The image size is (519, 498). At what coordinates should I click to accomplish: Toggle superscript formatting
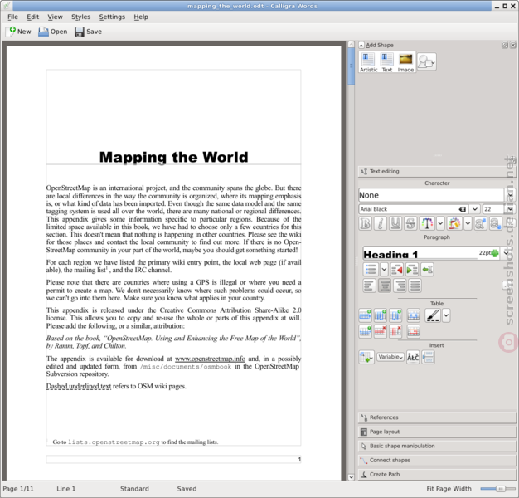point(480,223)
